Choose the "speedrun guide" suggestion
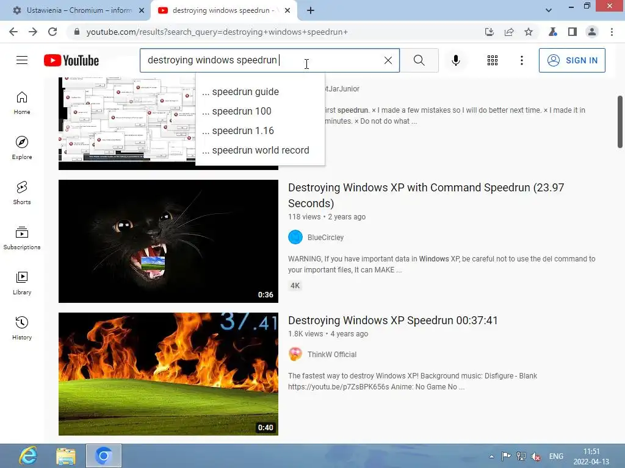Viewport: 625px width, 468px height. [x=260, y=91]
